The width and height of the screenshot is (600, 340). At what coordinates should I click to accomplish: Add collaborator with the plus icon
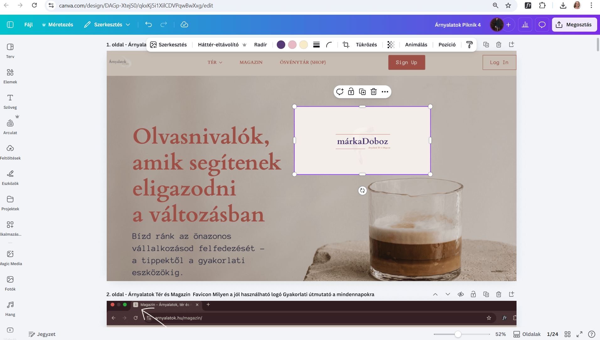pos(508,25)
